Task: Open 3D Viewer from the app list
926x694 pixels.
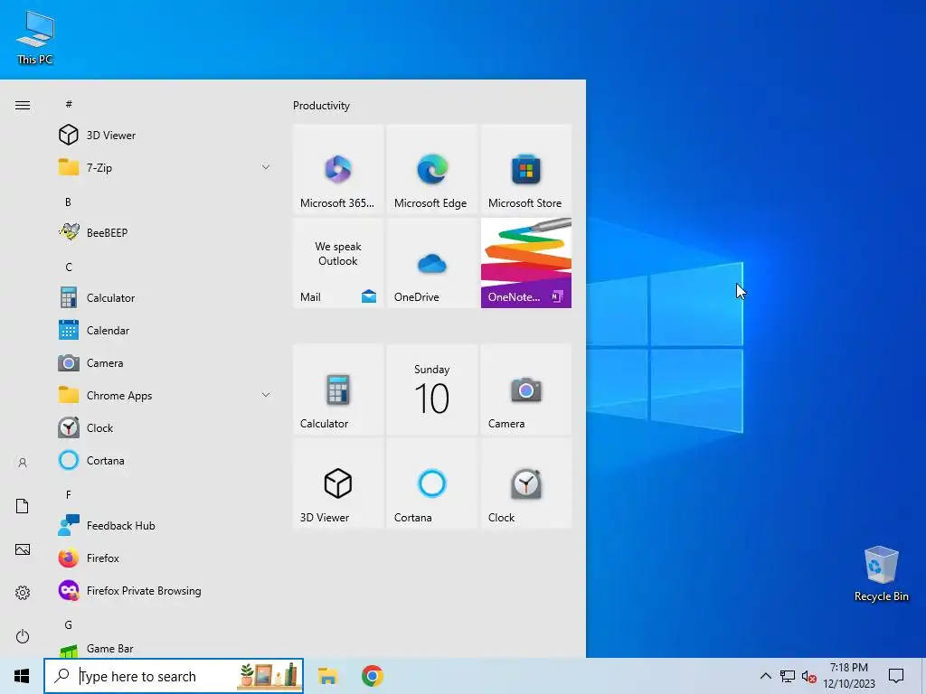Action: (165, 136)
